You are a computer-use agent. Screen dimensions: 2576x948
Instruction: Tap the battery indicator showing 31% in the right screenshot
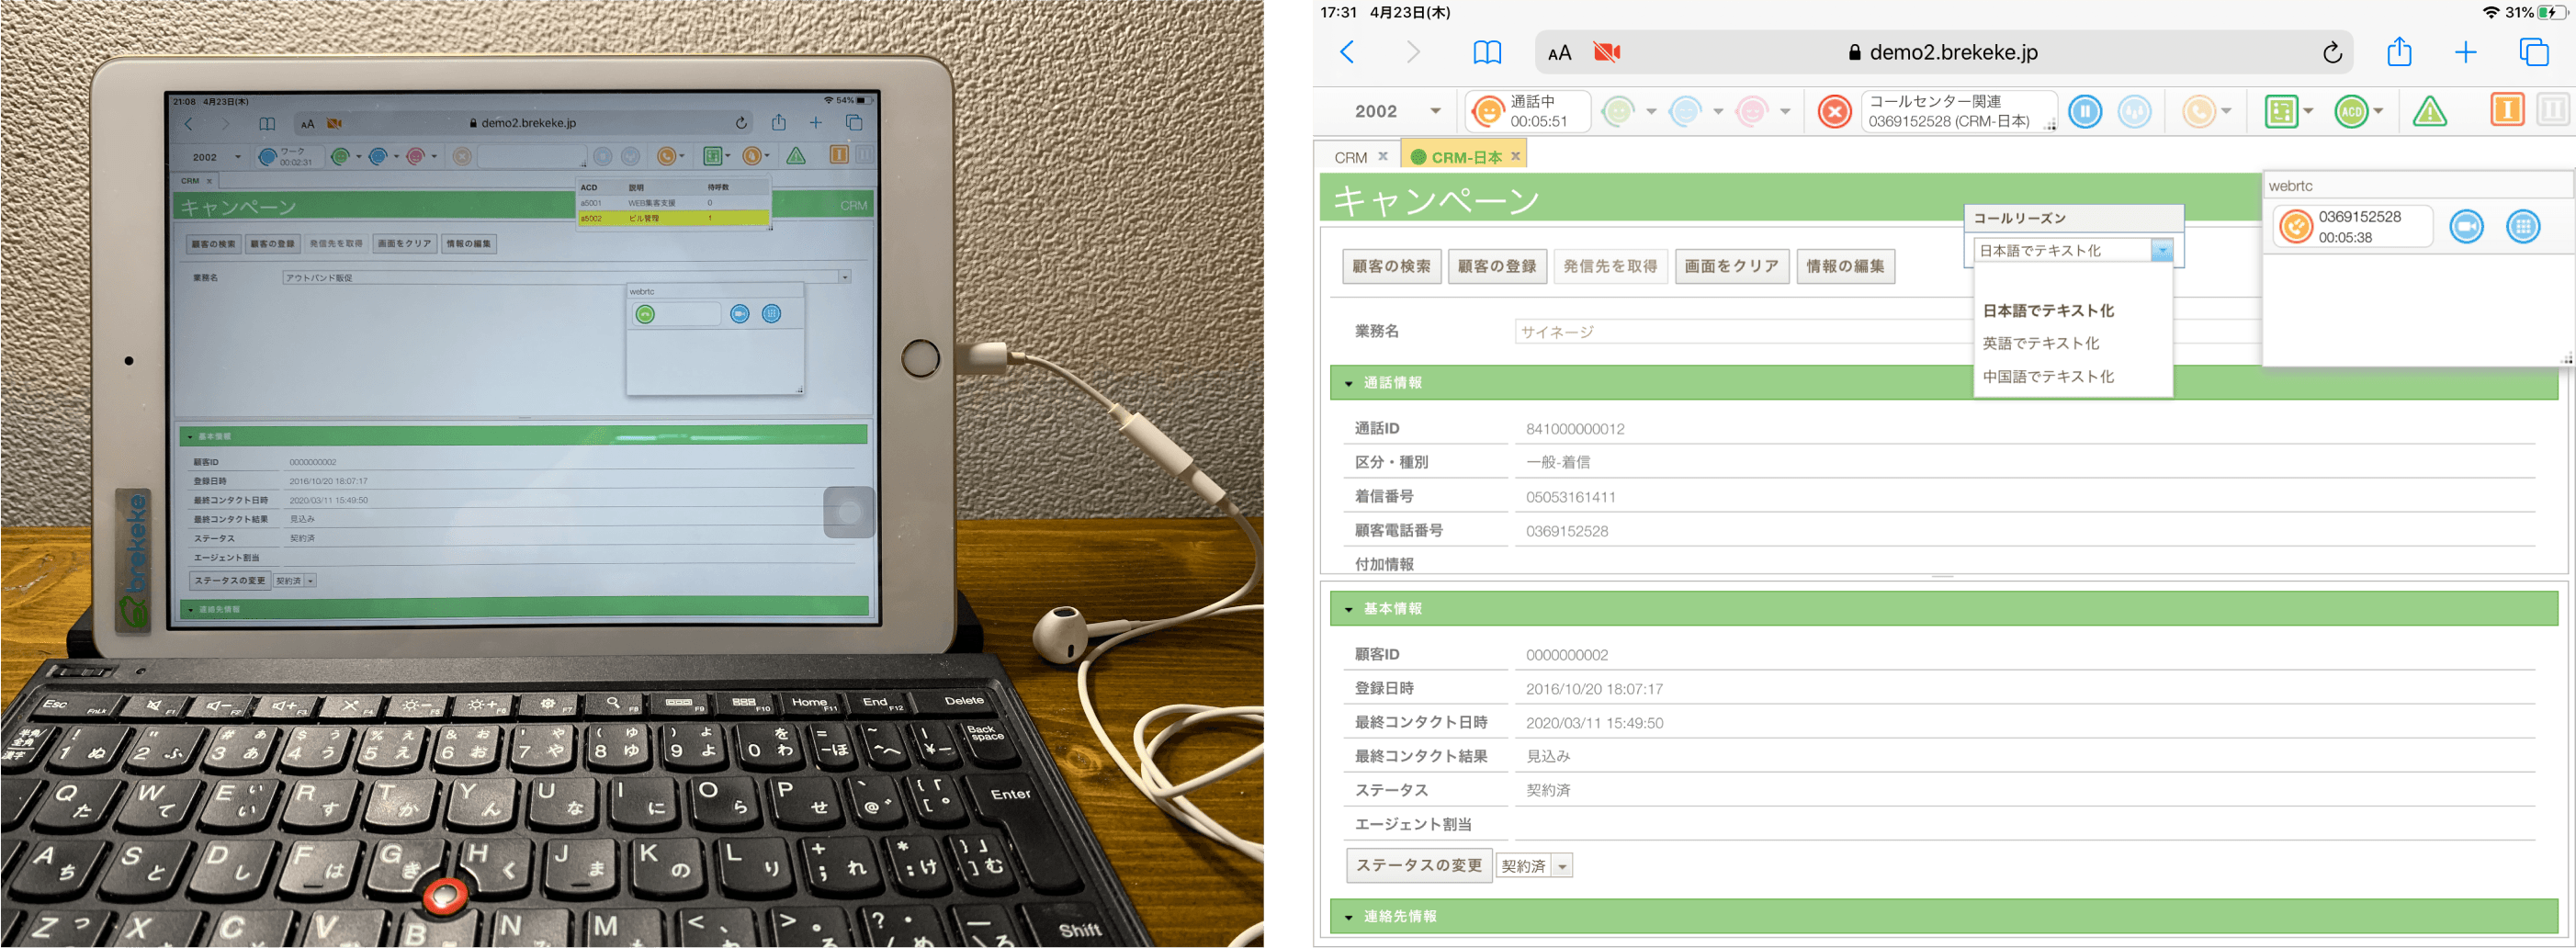pyautogui.click(x=2550, y=12)
